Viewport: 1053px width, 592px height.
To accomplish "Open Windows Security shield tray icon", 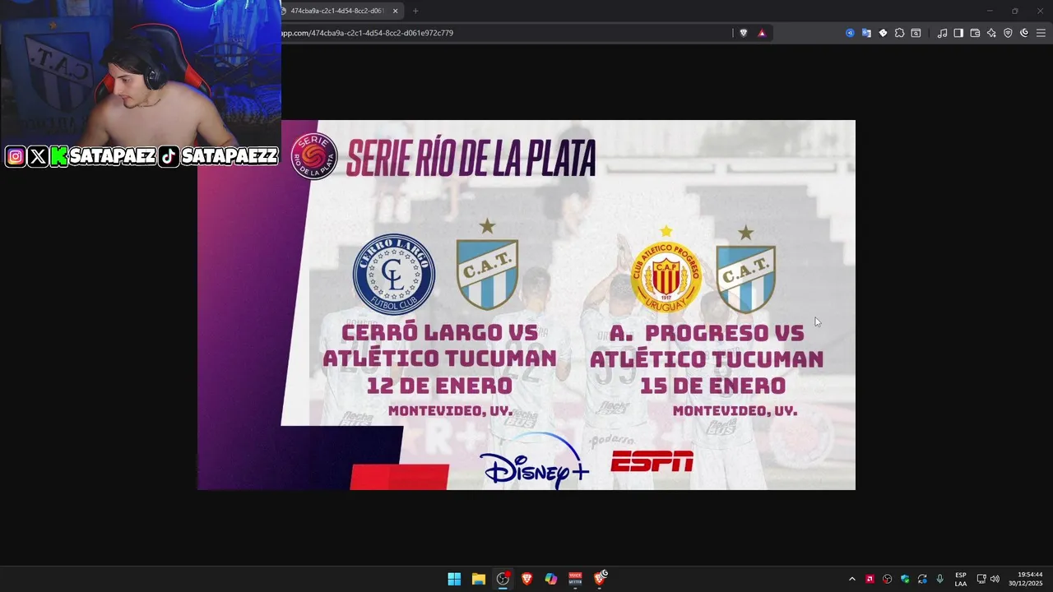I will coord(905,579).
